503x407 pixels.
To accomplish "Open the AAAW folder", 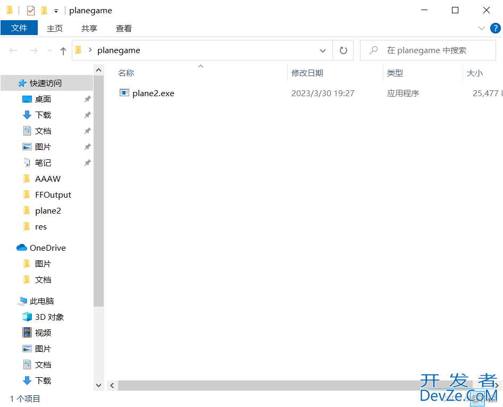I will click(47, 179).
